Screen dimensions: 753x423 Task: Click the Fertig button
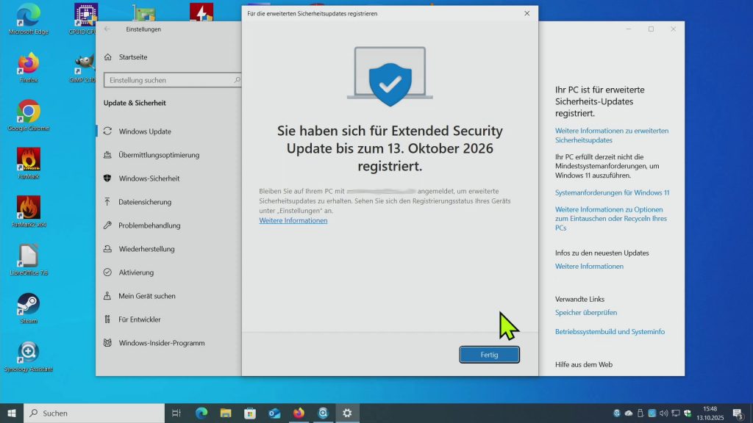(489, 355)
